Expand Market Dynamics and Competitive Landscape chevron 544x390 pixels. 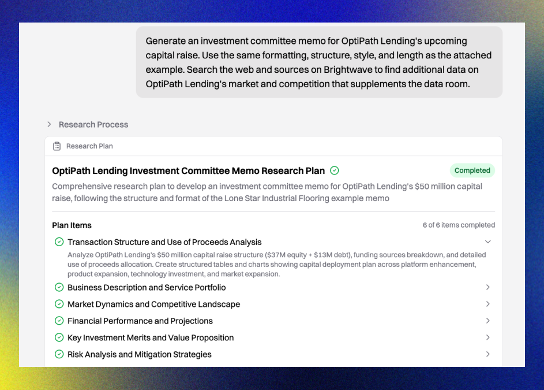click(488, 304)
